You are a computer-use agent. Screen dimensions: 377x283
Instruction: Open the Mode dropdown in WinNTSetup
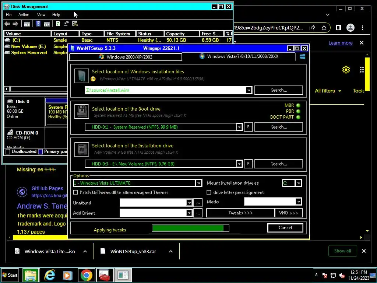(298, 202)
